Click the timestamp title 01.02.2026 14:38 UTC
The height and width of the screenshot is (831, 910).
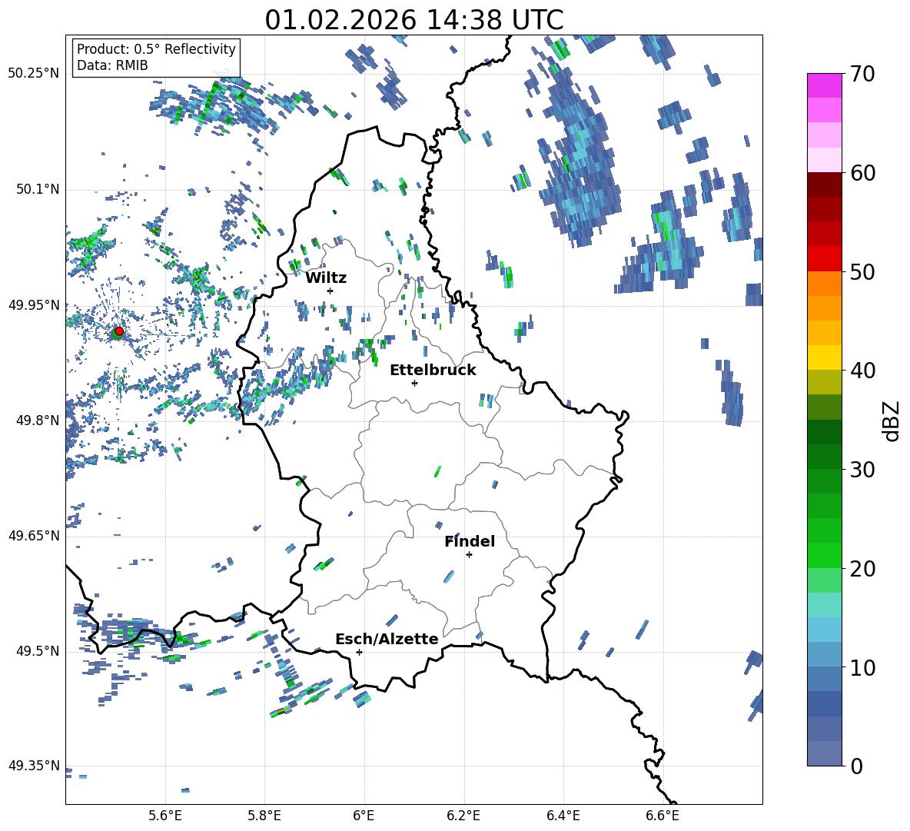413,20
